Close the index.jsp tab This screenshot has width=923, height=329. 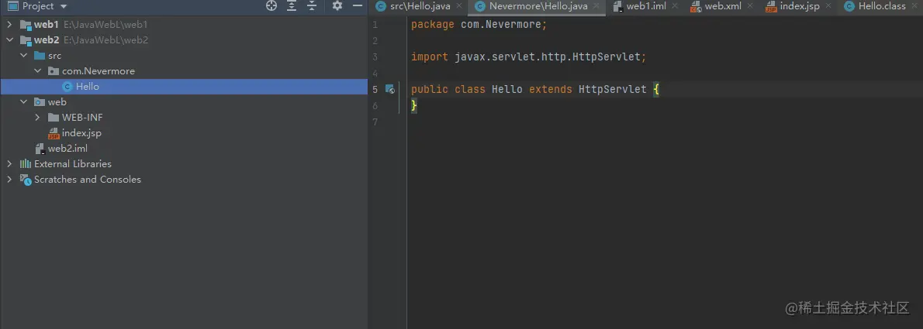tap(829, 6)
